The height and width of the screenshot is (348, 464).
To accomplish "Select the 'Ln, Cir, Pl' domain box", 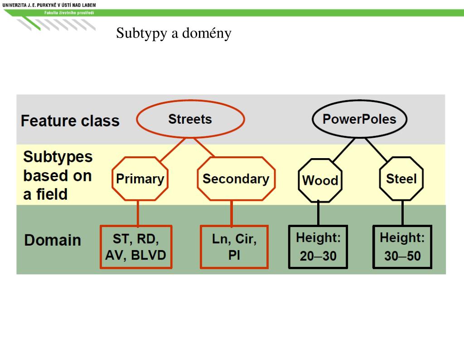I will (234, 247).
